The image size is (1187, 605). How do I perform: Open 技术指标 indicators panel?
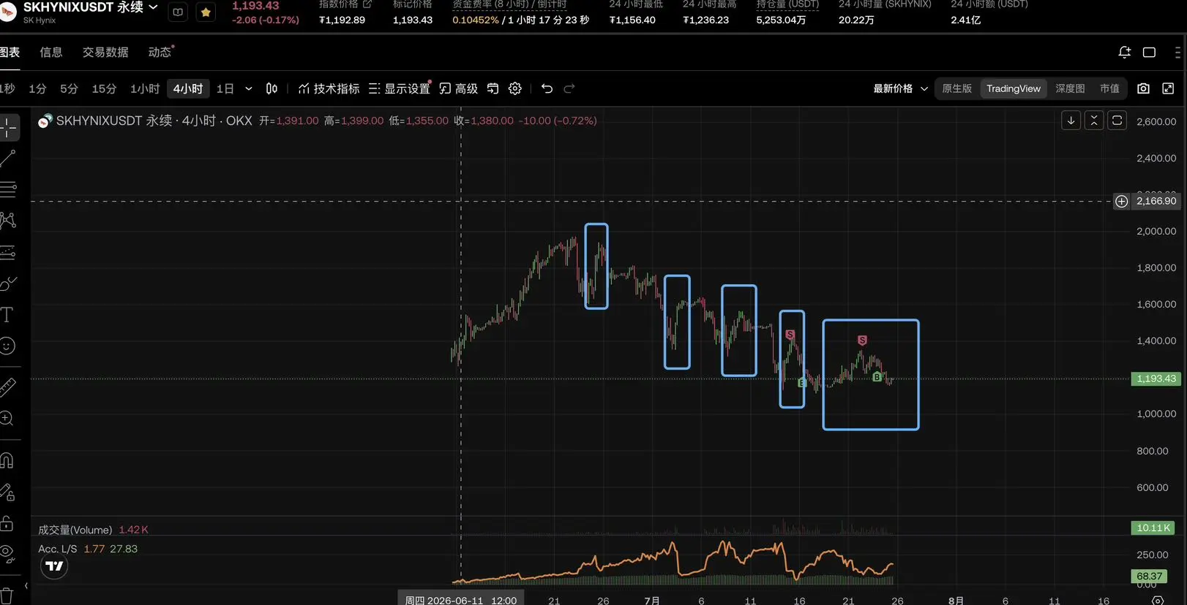329,88
